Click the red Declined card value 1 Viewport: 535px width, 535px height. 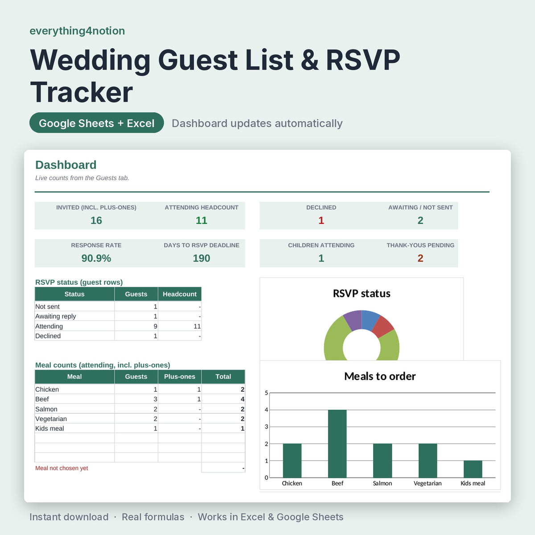(321, 220)
